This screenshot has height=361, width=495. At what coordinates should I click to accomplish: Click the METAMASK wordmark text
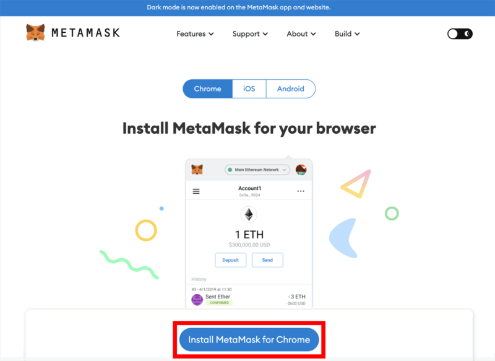[85, 33]
